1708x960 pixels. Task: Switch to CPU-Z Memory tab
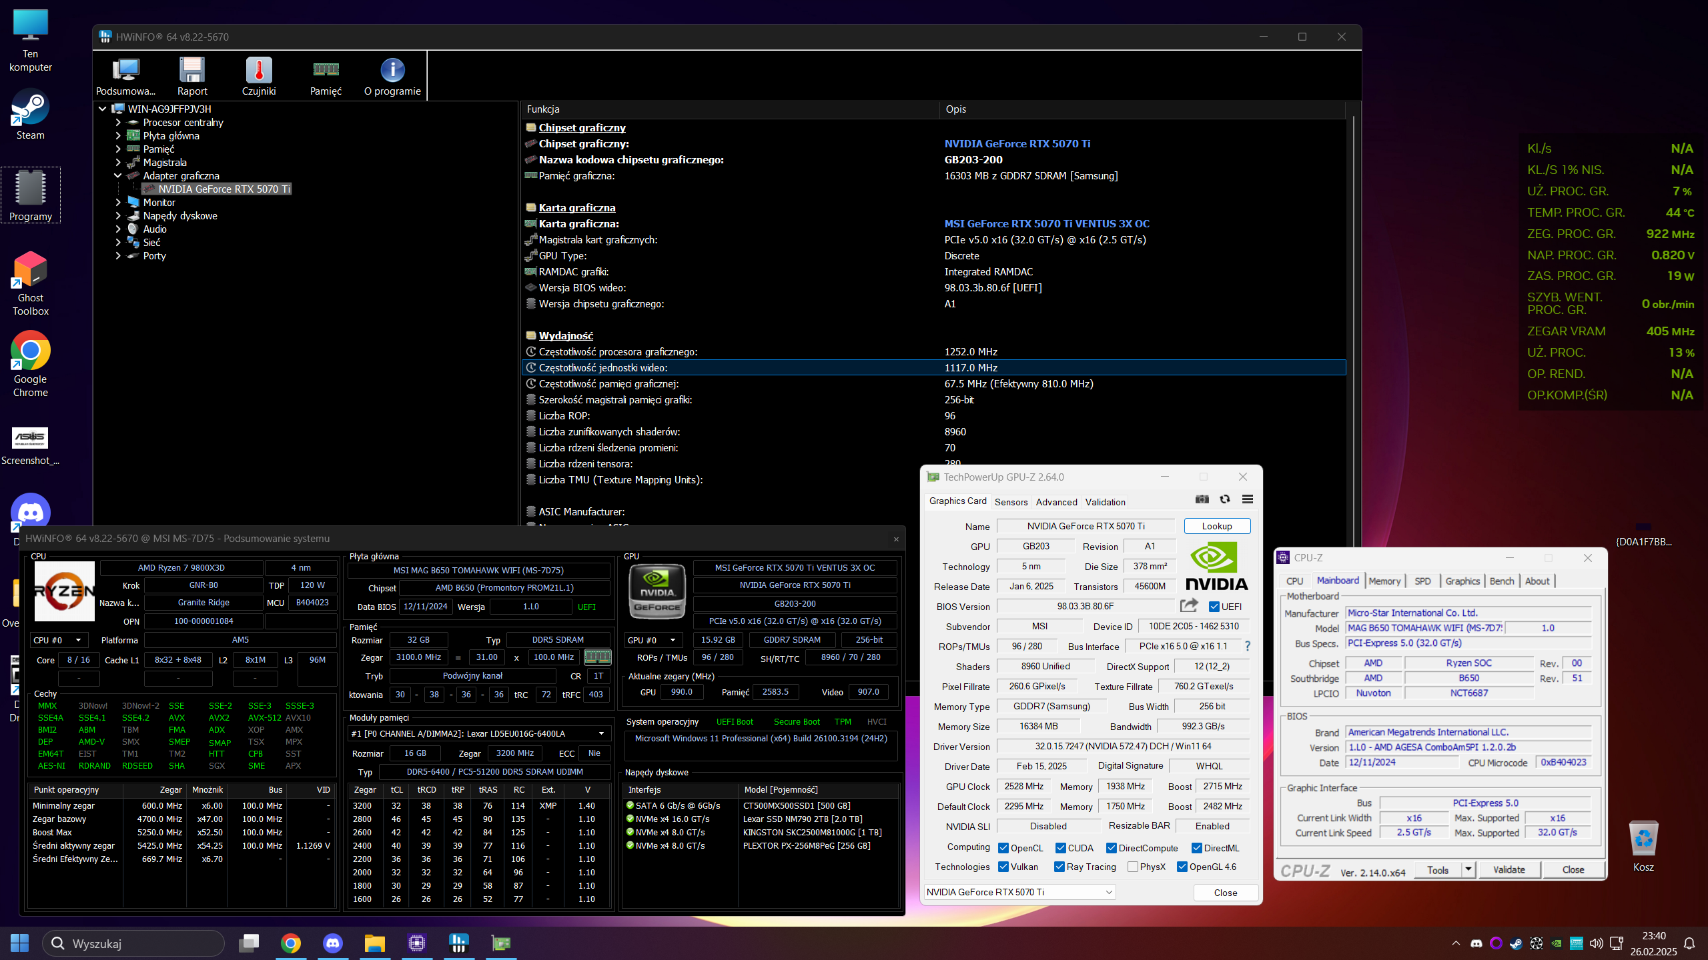coord(1384,581)
